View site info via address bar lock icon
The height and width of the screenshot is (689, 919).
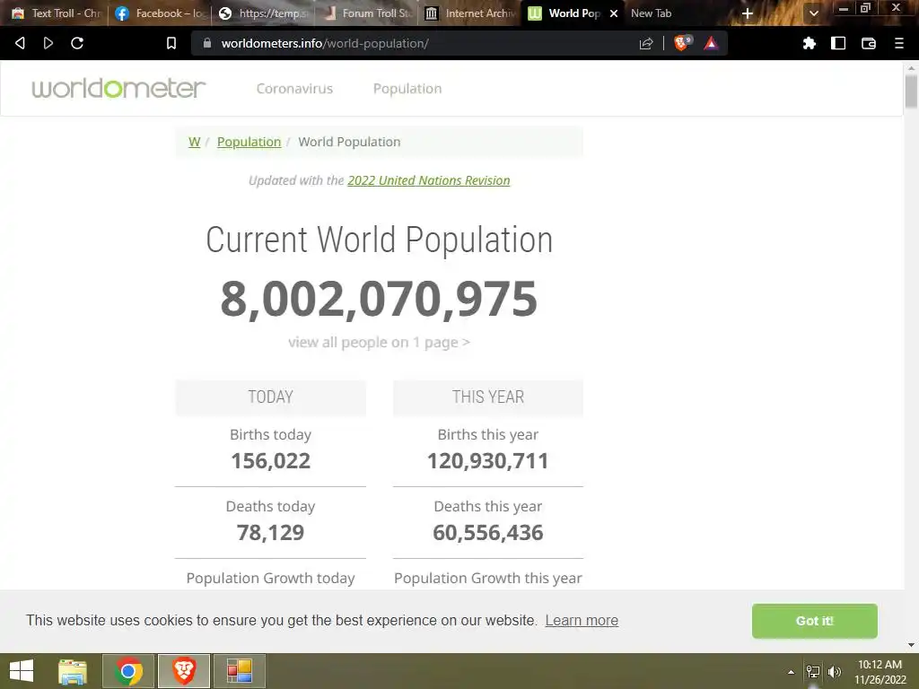tap(207, 43)
